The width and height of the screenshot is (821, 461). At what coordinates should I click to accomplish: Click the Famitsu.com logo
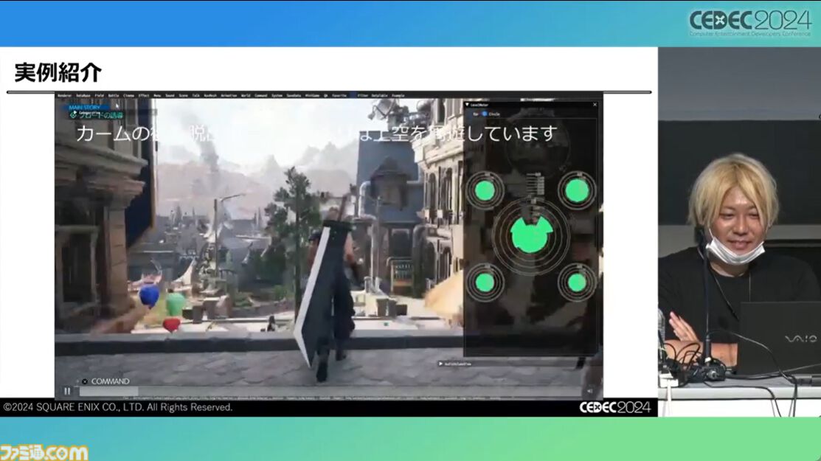click(x=44, y=453)
